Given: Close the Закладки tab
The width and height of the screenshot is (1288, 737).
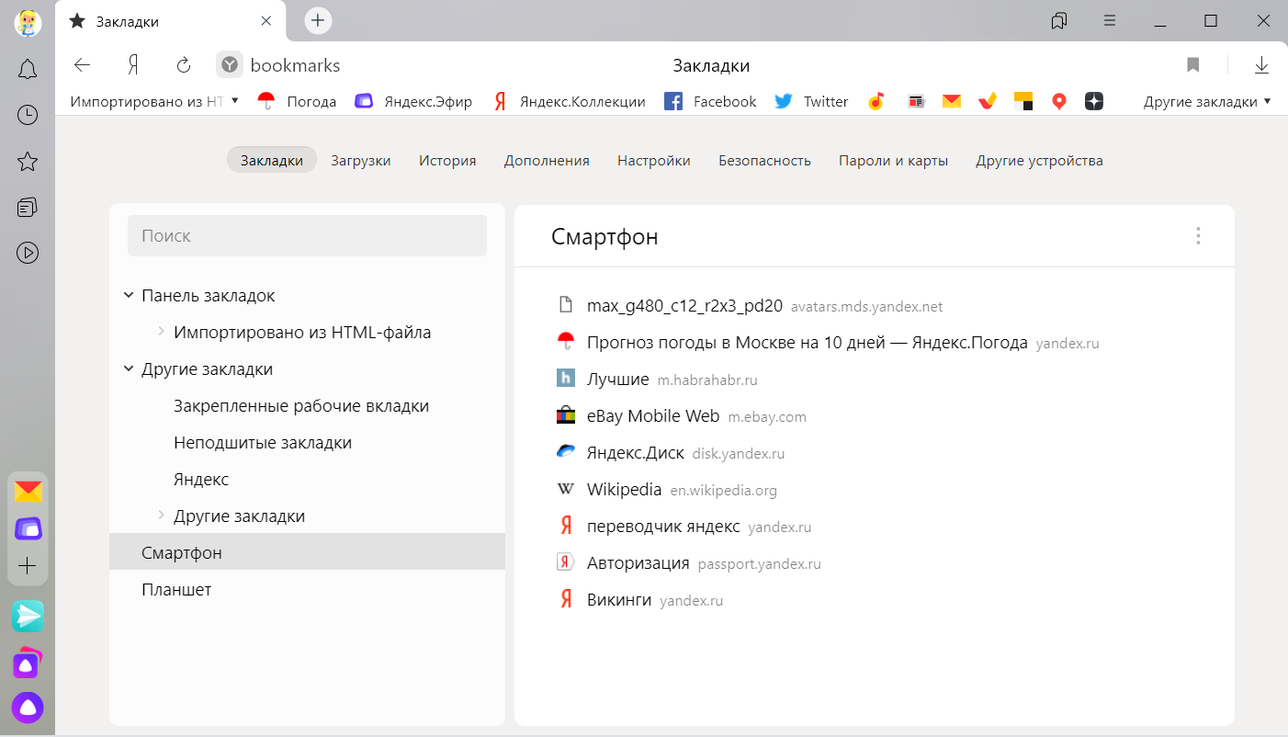Looking at the screenshot, I should (266, 21).
